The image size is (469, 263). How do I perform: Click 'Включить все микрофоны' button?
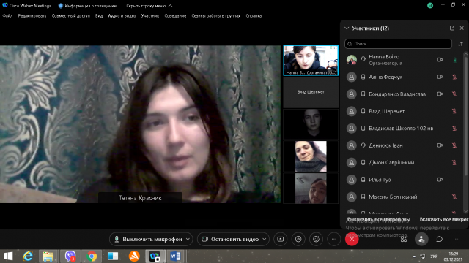point(444,219)
